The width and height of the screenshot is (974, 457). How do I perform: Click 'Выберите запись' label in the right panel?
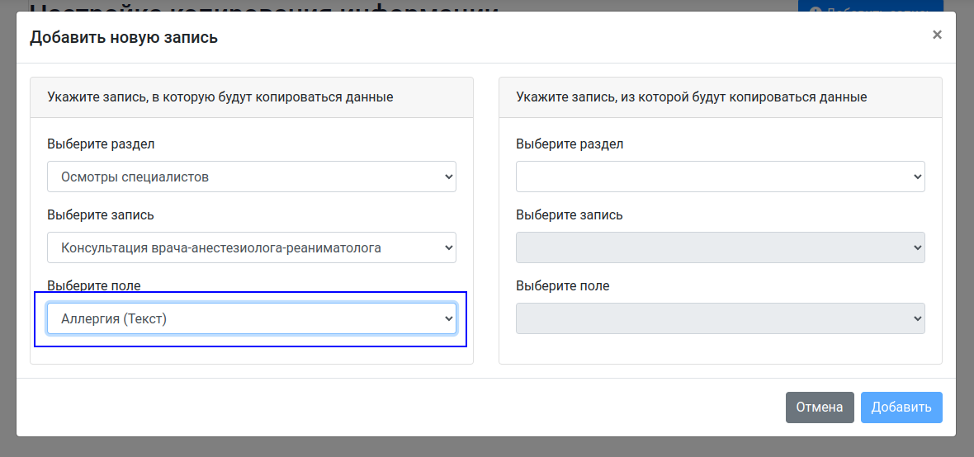click(x=570, y=215)
